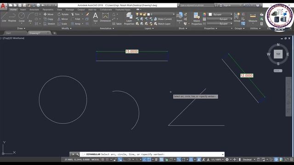Click the Move tool

click(x=49, y=14)
